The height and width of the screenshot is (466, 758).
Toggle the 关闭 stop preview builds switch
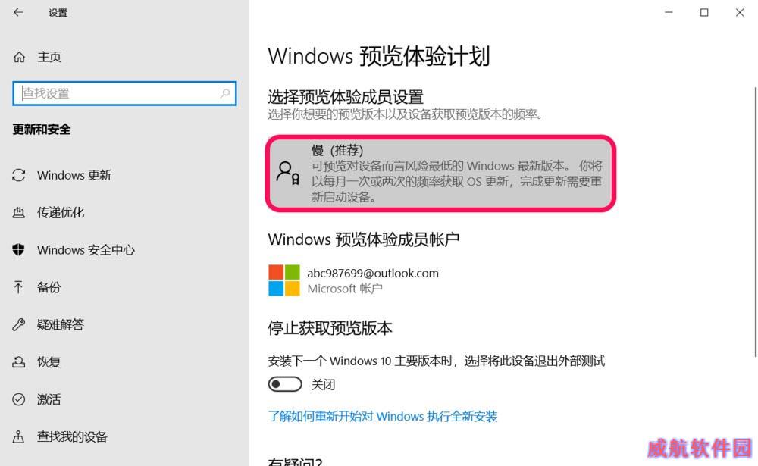coord(285,384)
